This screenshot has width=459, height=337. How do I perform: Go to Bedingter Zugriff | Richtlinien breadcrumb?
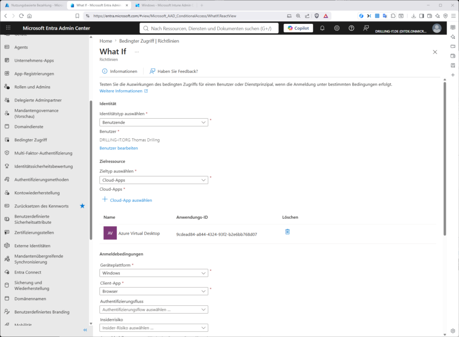[149, 41]
